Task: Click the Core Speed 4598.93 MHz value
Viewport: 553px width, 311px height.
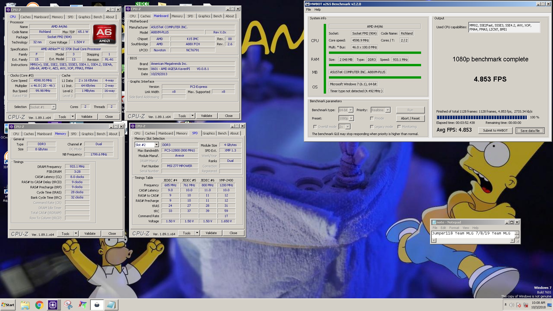Action: click(x=43, y=81)
